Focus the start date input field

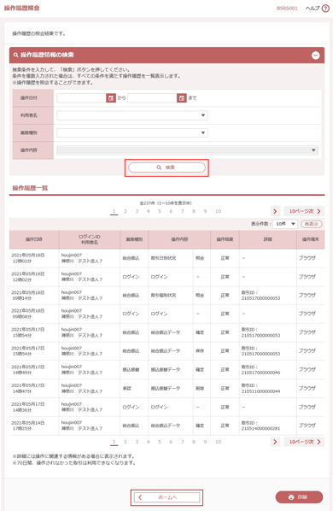click(81, 97)
